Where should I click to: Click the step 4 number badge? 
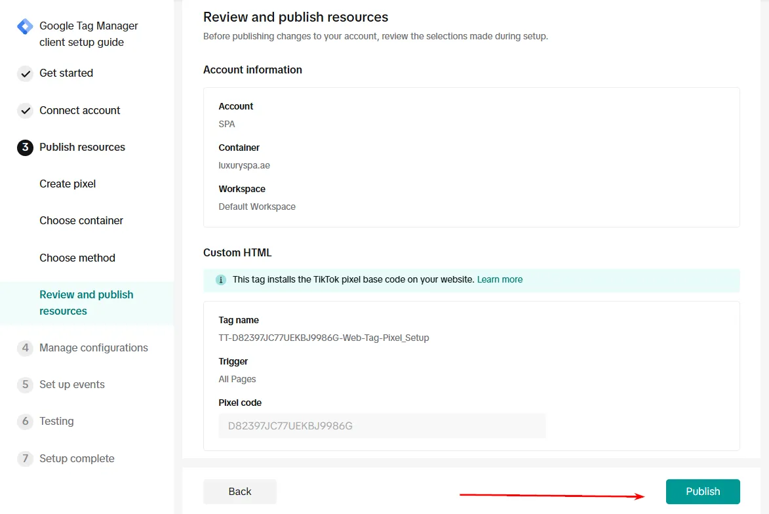coord(26,347)
